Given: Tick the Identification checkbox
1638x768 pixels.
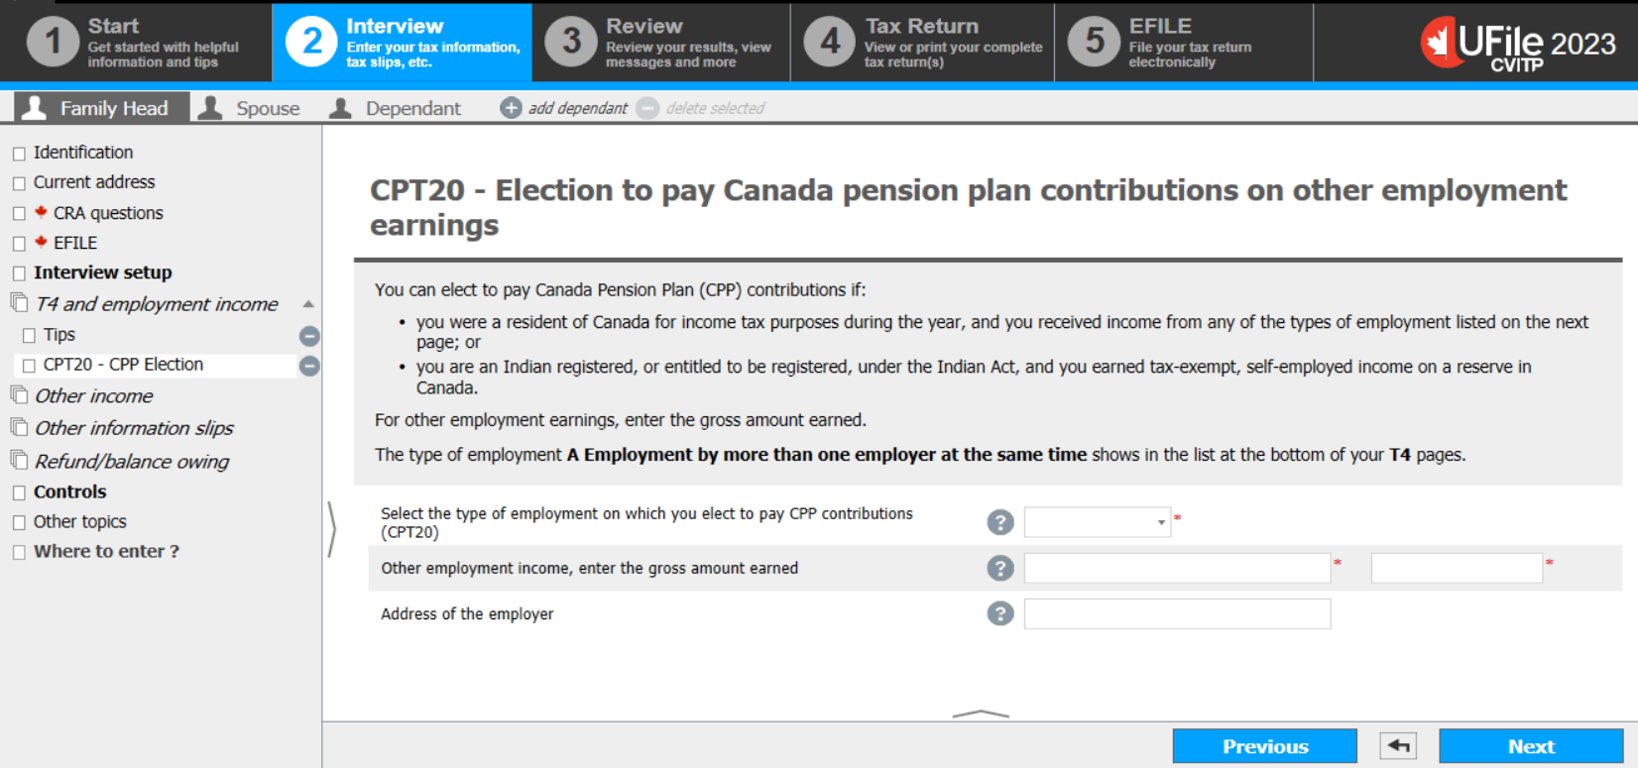Looking at the screenshot, I should pos(19,154).
